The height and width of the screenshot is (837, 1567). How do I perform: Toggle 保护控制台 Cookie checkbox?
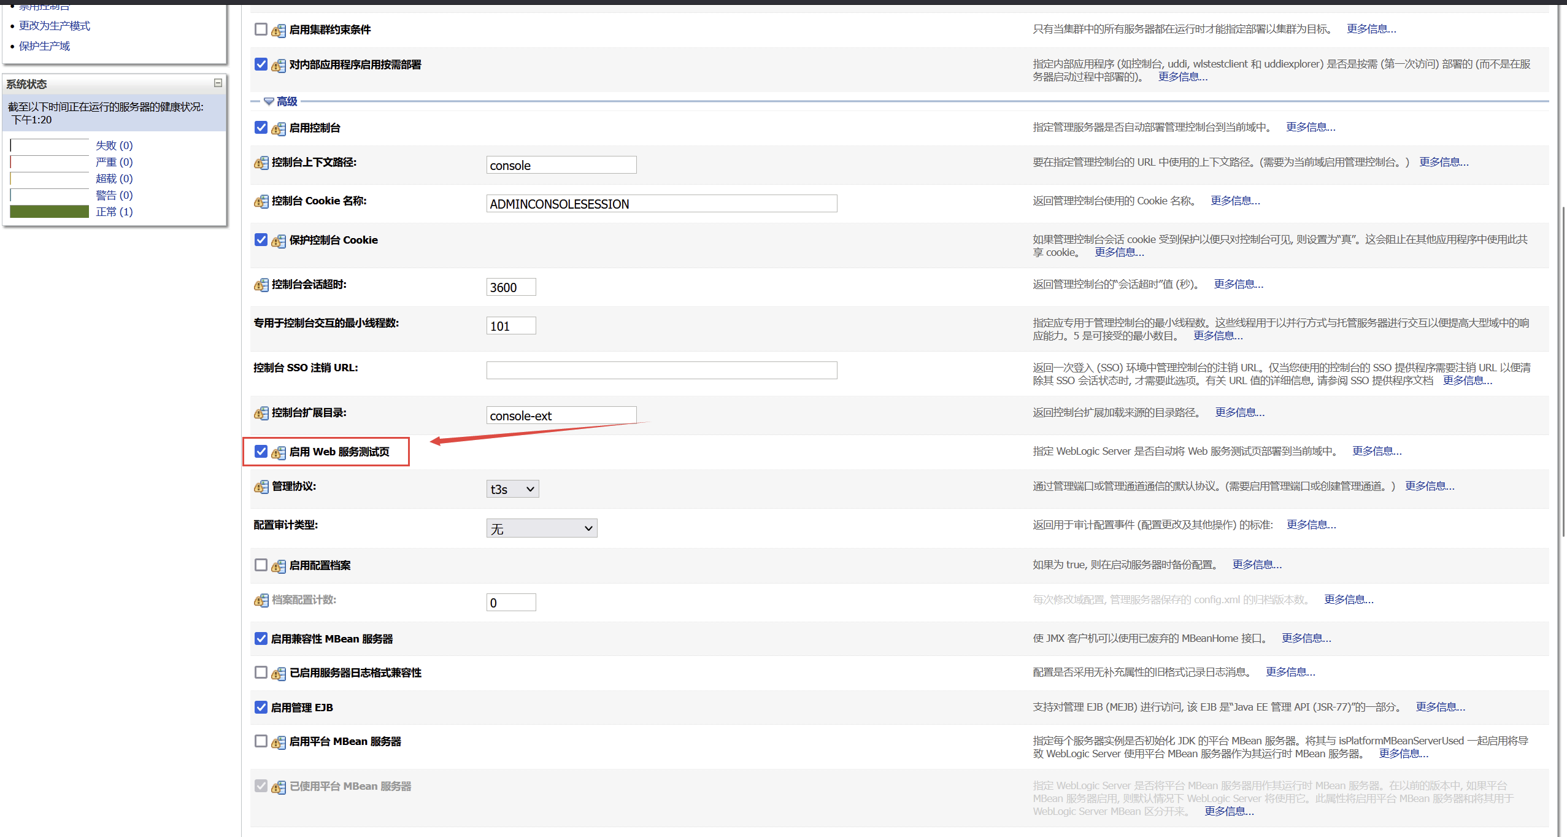(x=261, y=239)
